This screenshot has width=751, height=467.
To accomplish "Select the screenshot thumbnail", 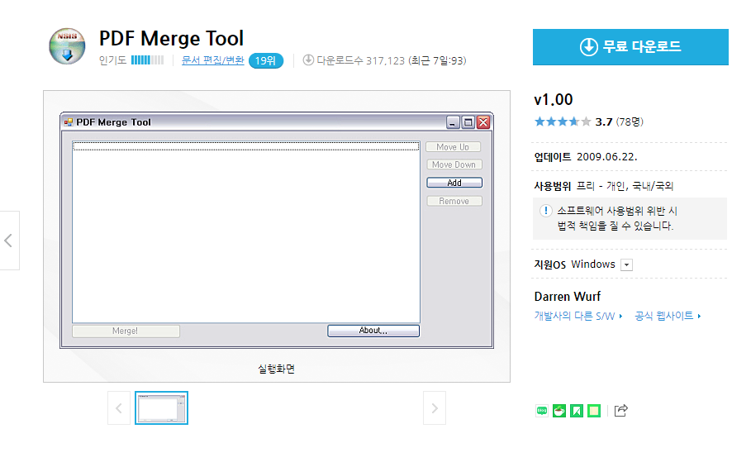I will [161, 408].
